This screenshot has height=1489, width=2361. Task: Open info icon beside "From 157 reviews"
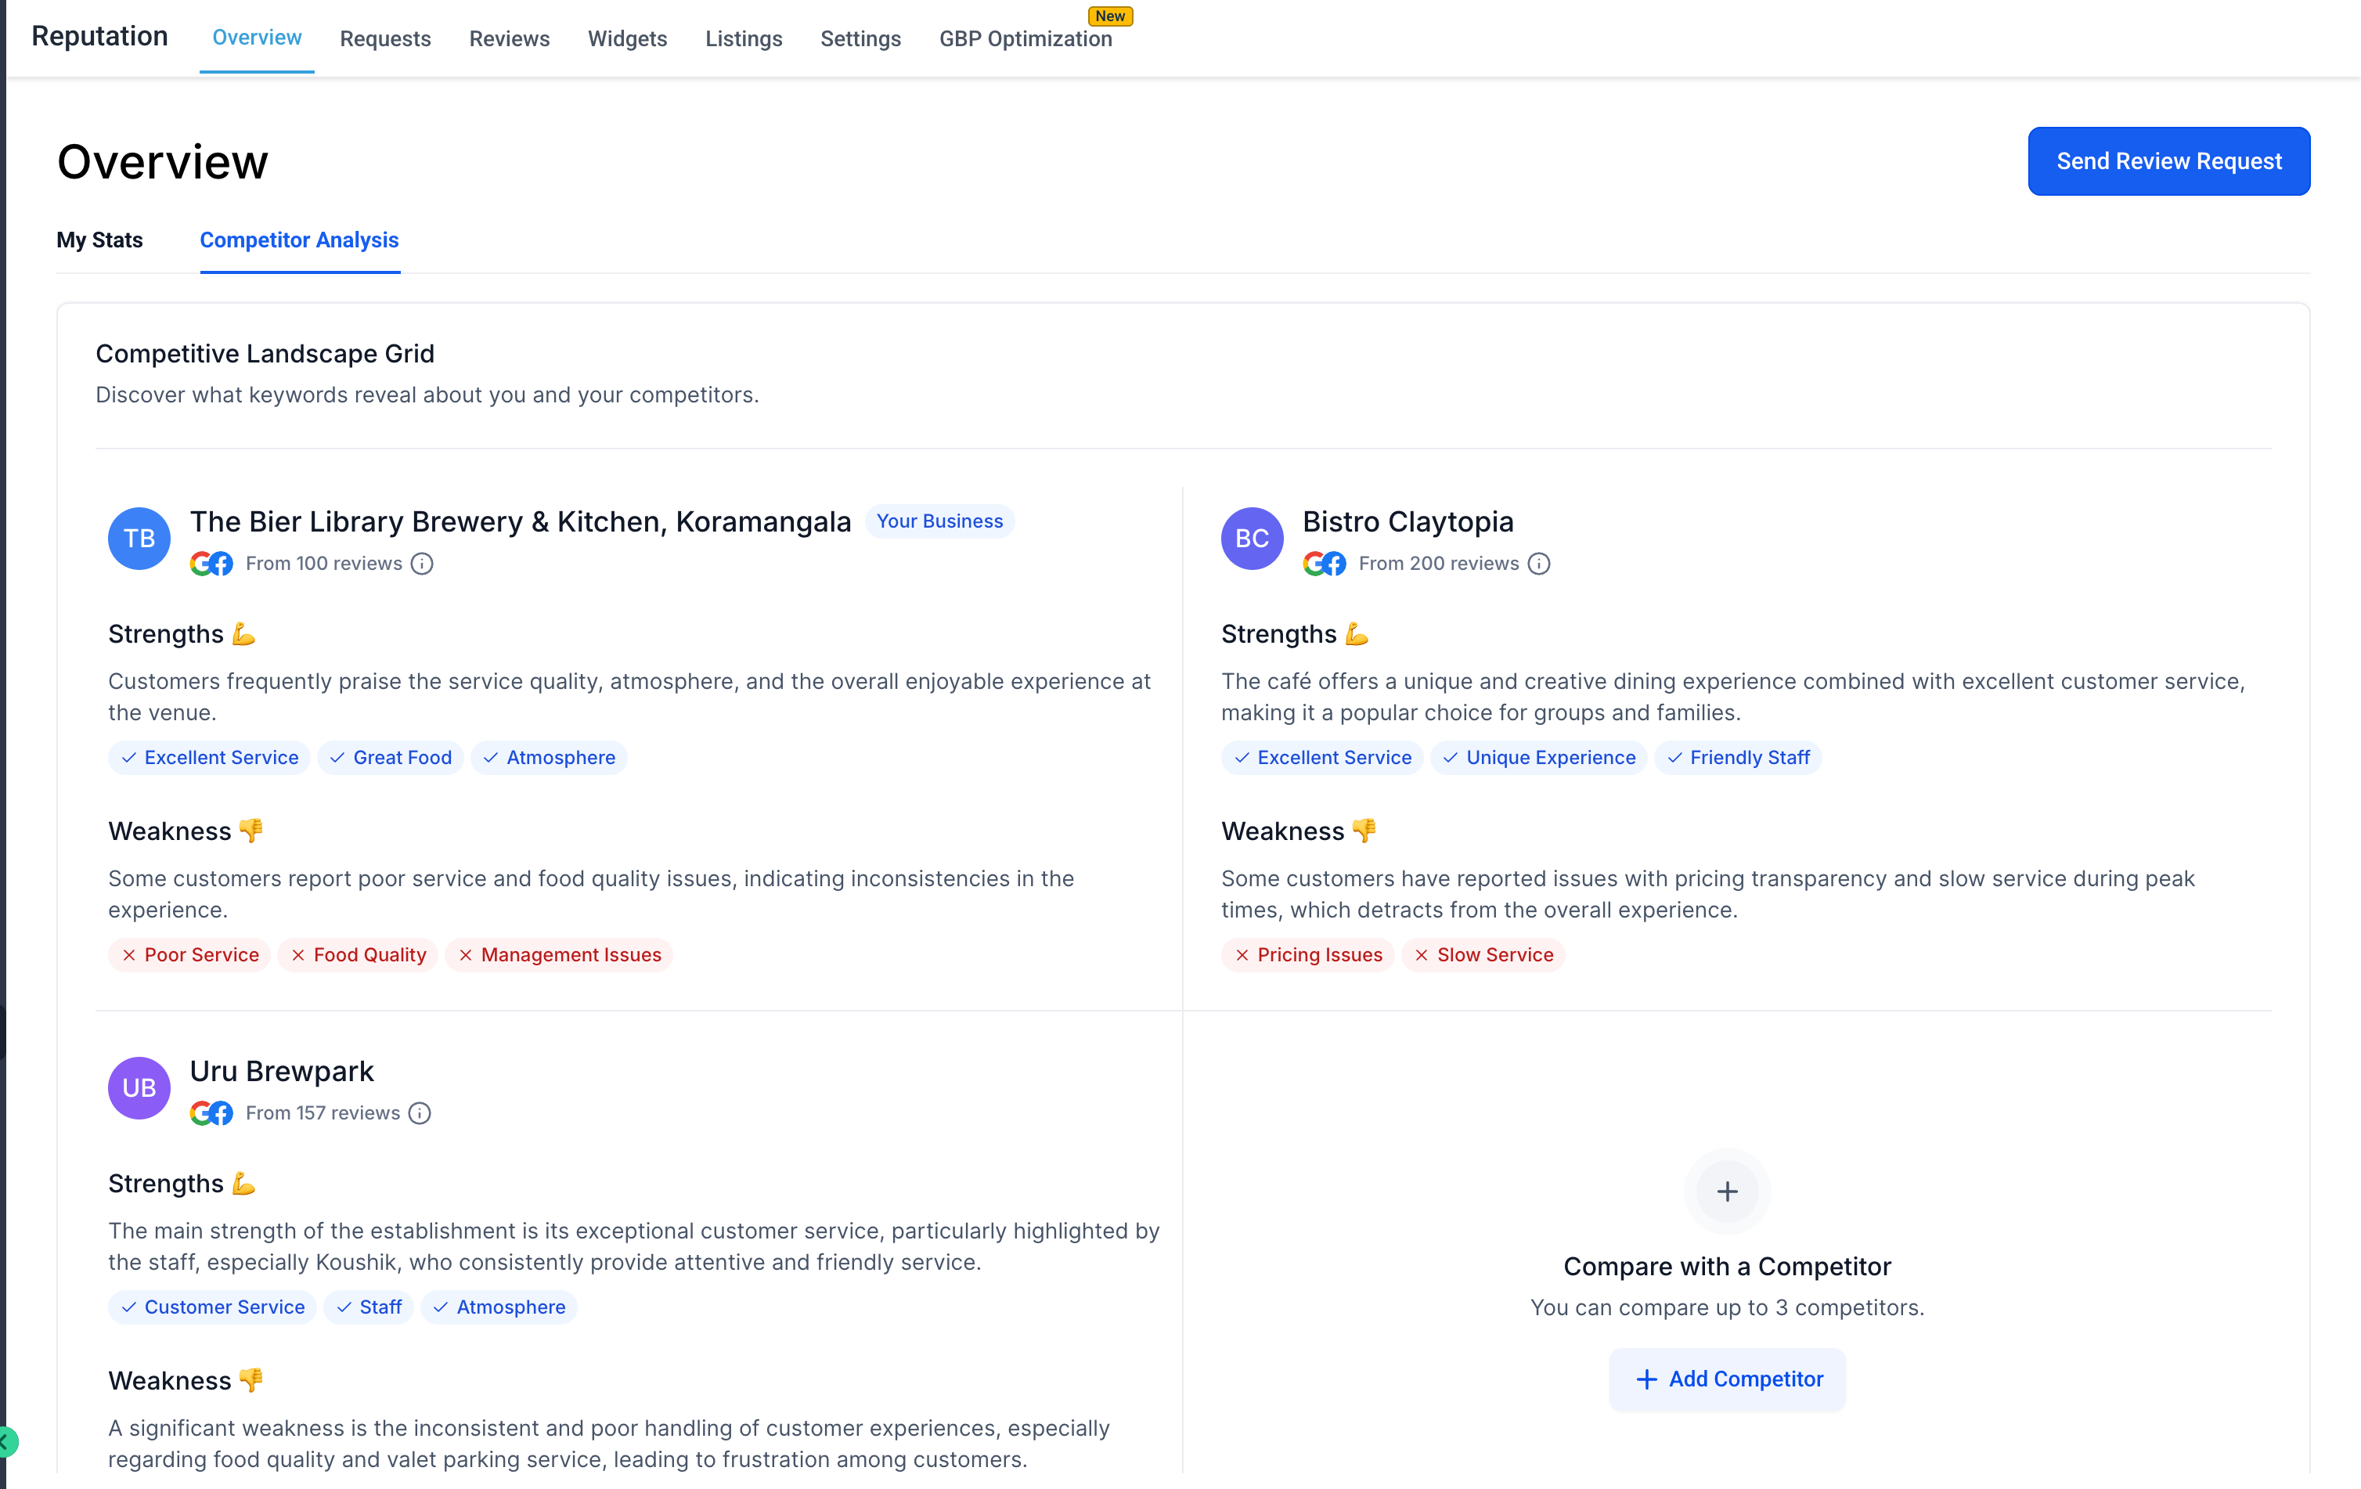(x=420, y=1113)
